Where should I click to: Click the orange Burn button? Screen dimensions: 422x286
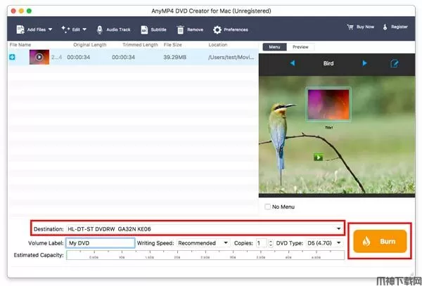click(x=379, y=241)
